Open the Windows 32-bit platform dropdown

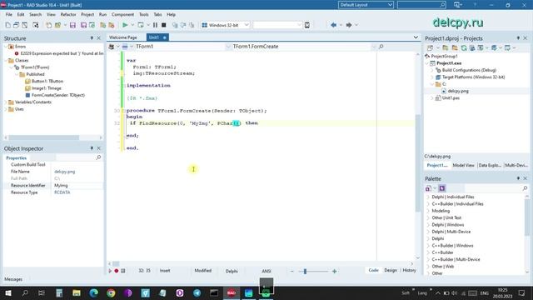click(x=247, y=25)
